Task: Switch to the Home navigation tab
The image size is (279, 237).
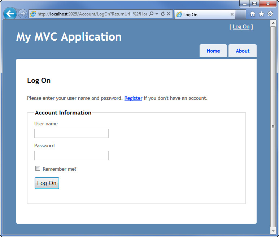Action: pos(213,51)
